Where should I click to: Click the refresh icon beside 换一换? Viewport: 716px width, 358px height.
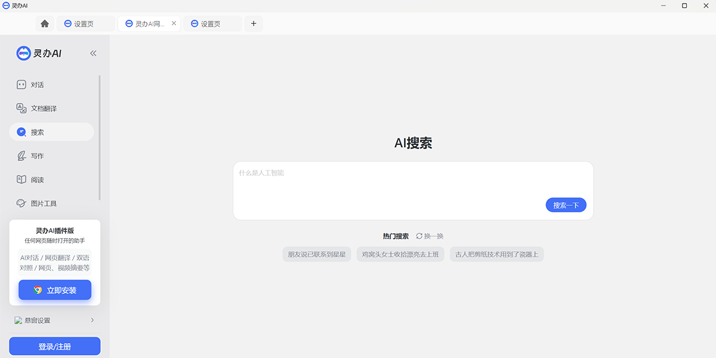[x=419, y=236]
